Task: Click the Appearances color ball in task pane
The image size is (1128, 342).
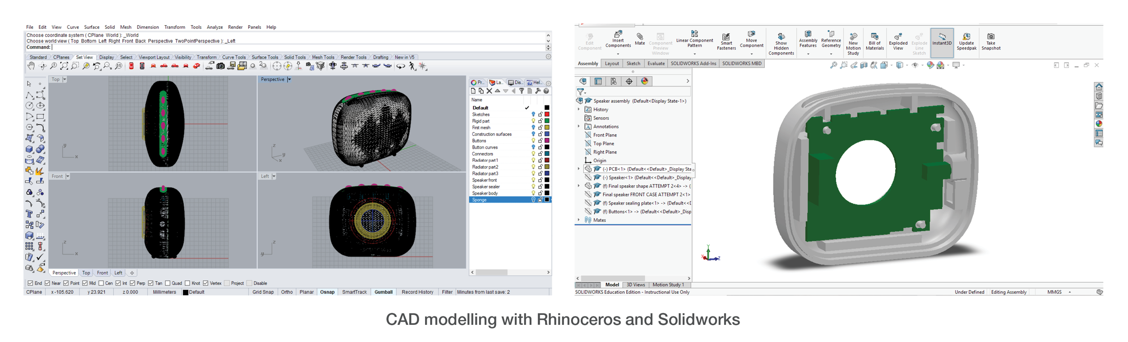Action: click(1099, 124)
